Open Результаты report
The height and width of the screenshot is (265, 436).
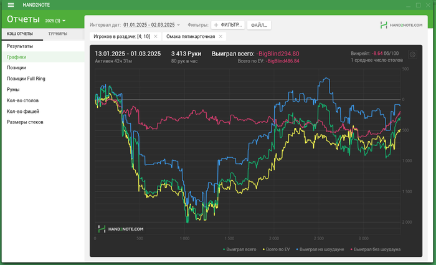pos(43,46)
